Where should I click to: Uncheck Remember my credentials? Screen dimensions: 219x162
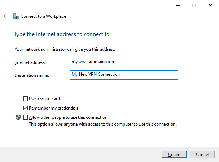pyautogui.click(x=25, y=108)
